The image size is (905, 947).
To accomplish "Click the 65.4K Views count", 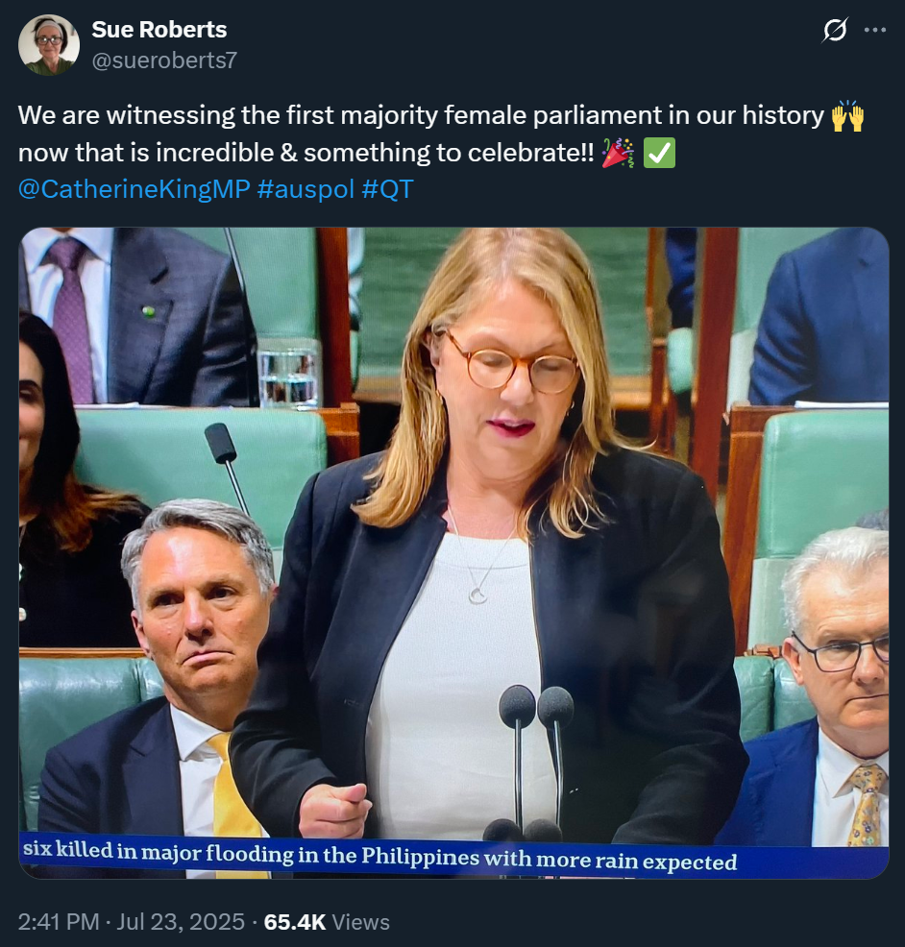I will [x=327, y=922].
